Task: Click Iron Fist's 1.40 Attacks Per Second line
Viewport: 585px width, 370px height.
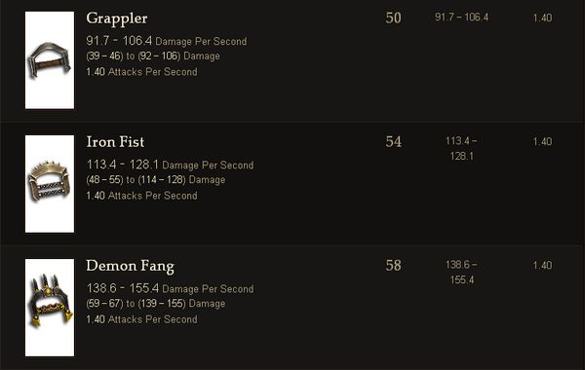Action: point(141,196)
